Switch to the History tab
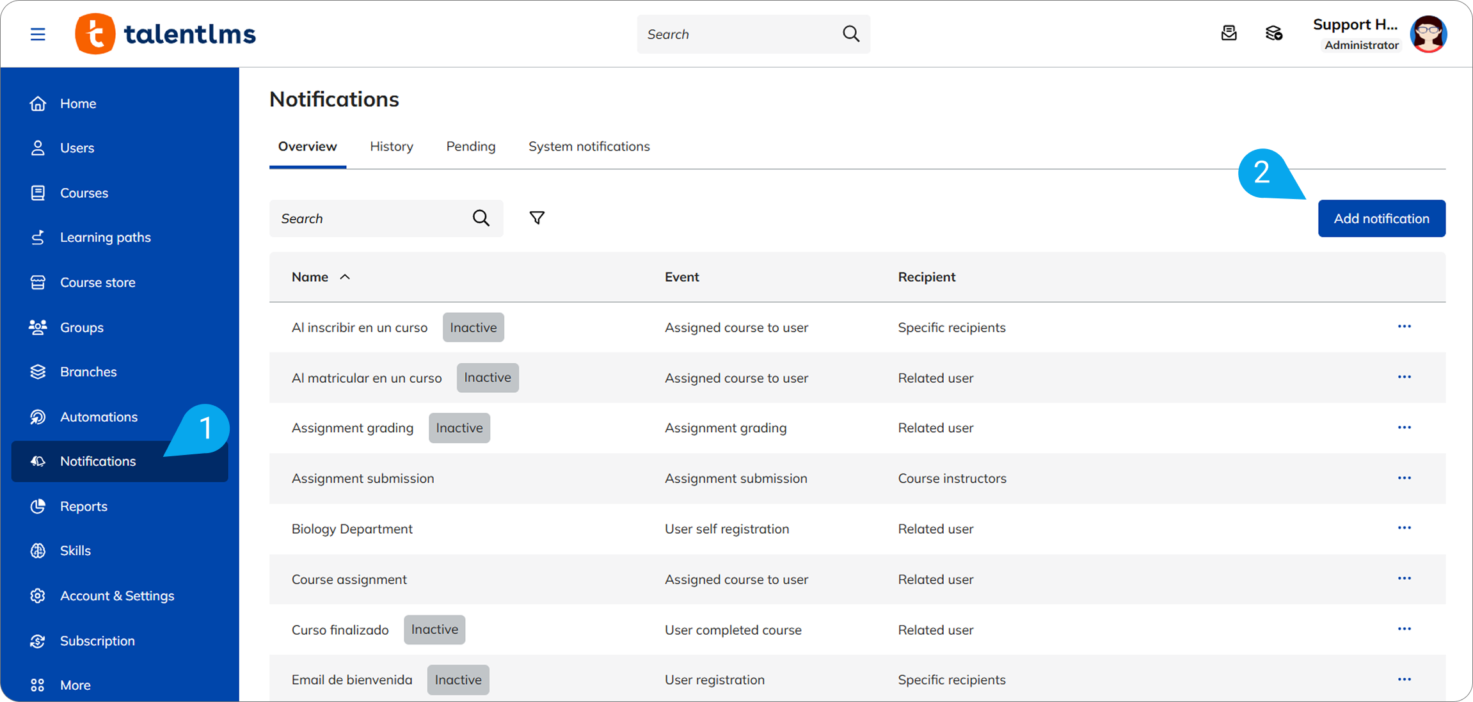The width and height of the screenshot is (1473, 702). [x=391, y=147]
